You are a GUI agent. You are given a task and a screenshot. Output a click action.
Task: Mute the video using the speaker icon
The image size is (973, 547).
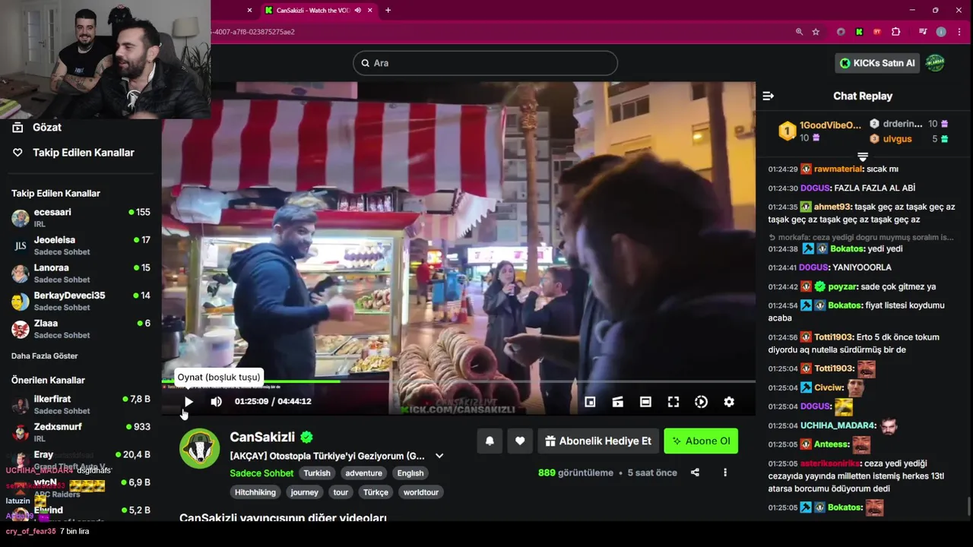coord(216,402)
